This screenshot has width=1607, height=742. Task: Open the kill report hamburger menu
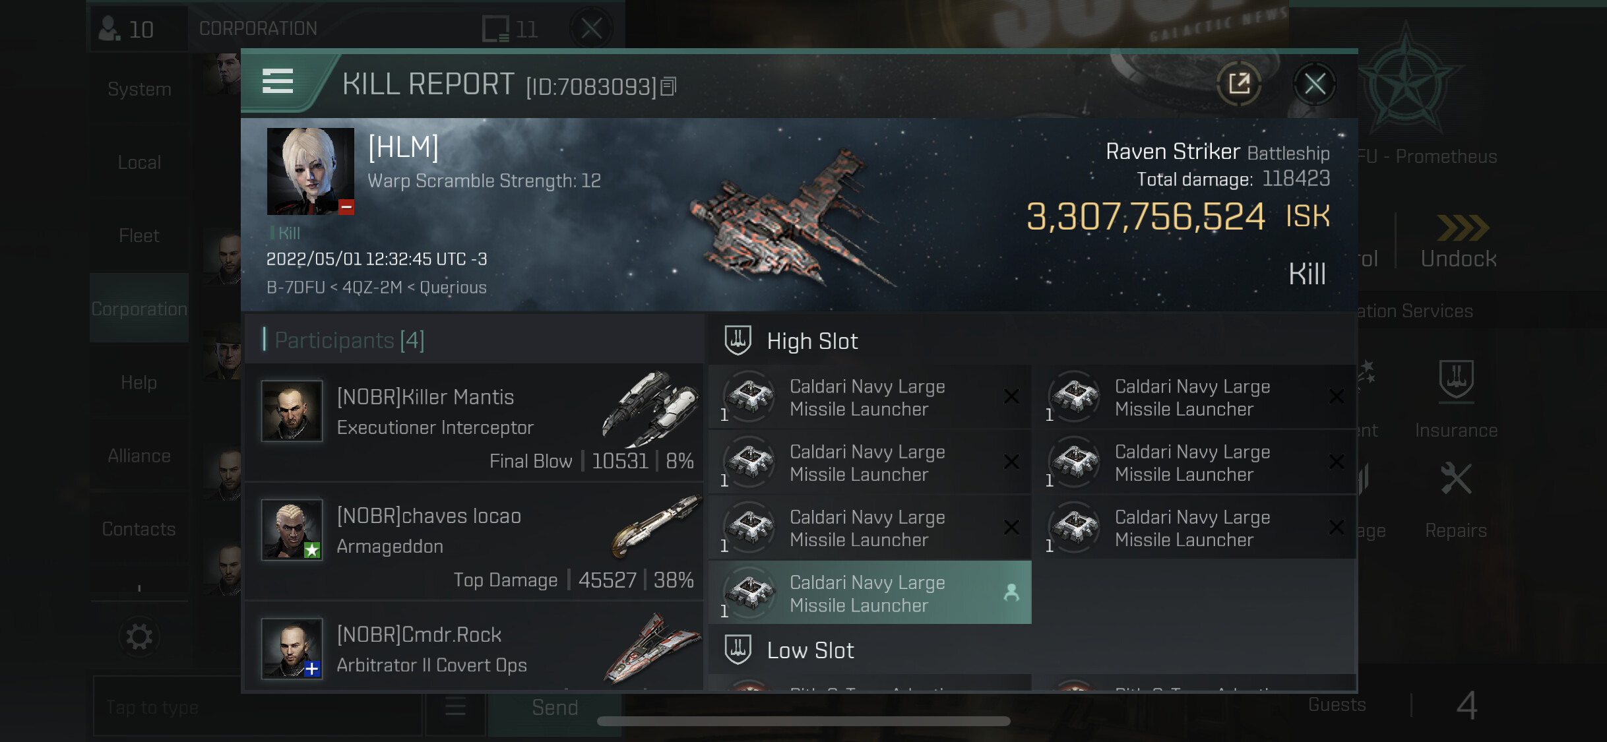click(x=278, y=82)
